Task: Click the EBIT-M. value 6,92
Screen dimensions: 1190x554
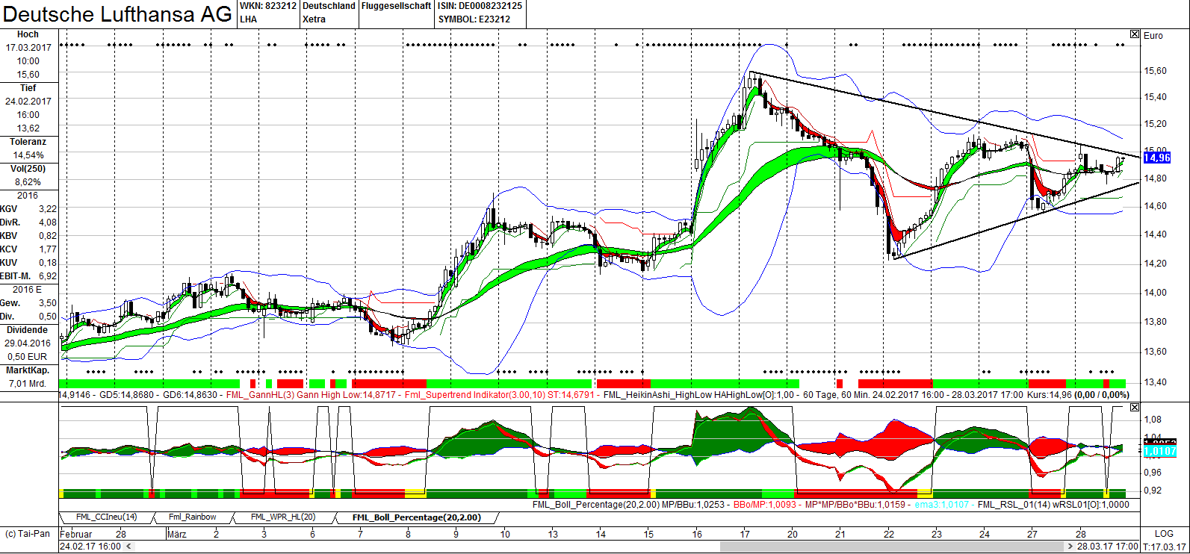Action: (48, 276)
